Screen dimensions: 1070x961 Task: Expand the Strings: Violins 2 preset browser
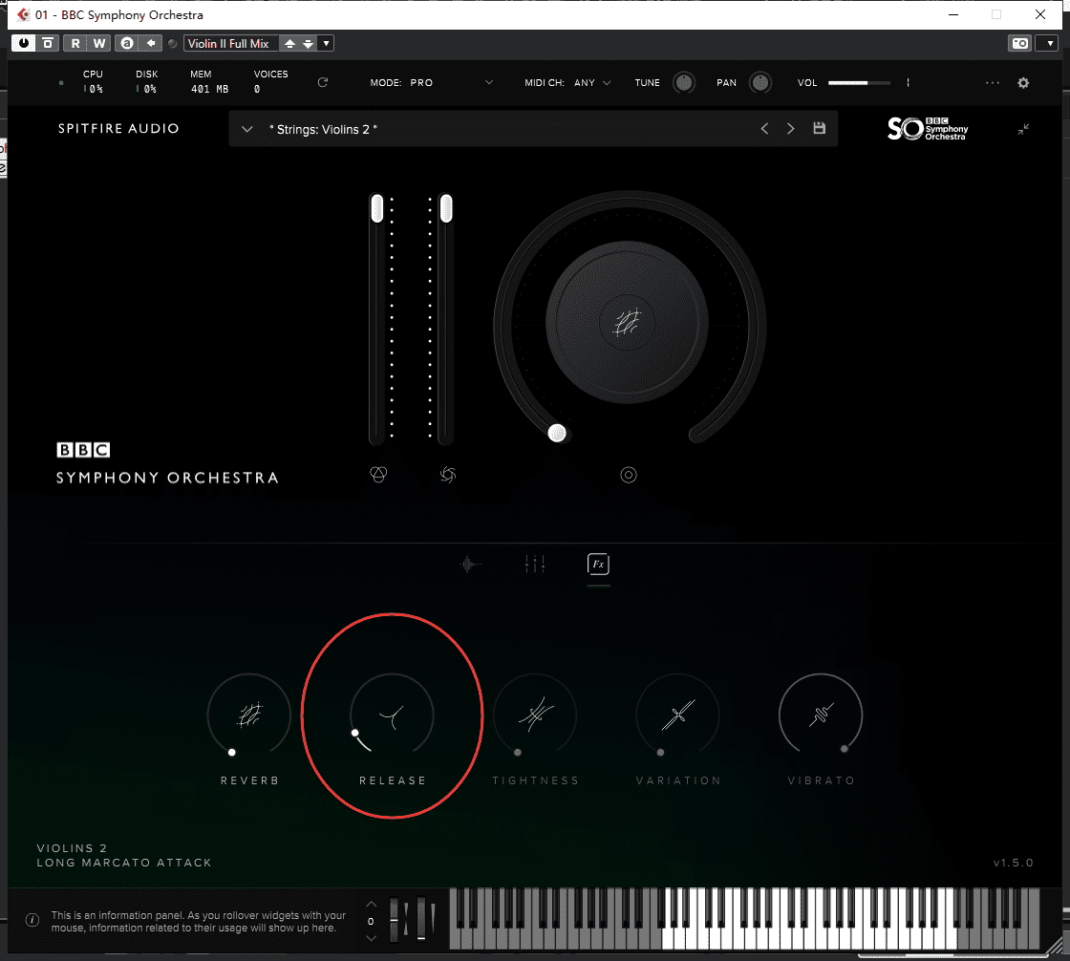pos(247,129)
